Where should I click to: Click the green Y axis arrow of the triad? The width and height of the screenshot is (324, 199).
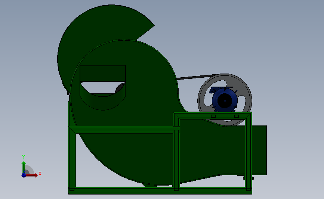click(x=24, y=167)
